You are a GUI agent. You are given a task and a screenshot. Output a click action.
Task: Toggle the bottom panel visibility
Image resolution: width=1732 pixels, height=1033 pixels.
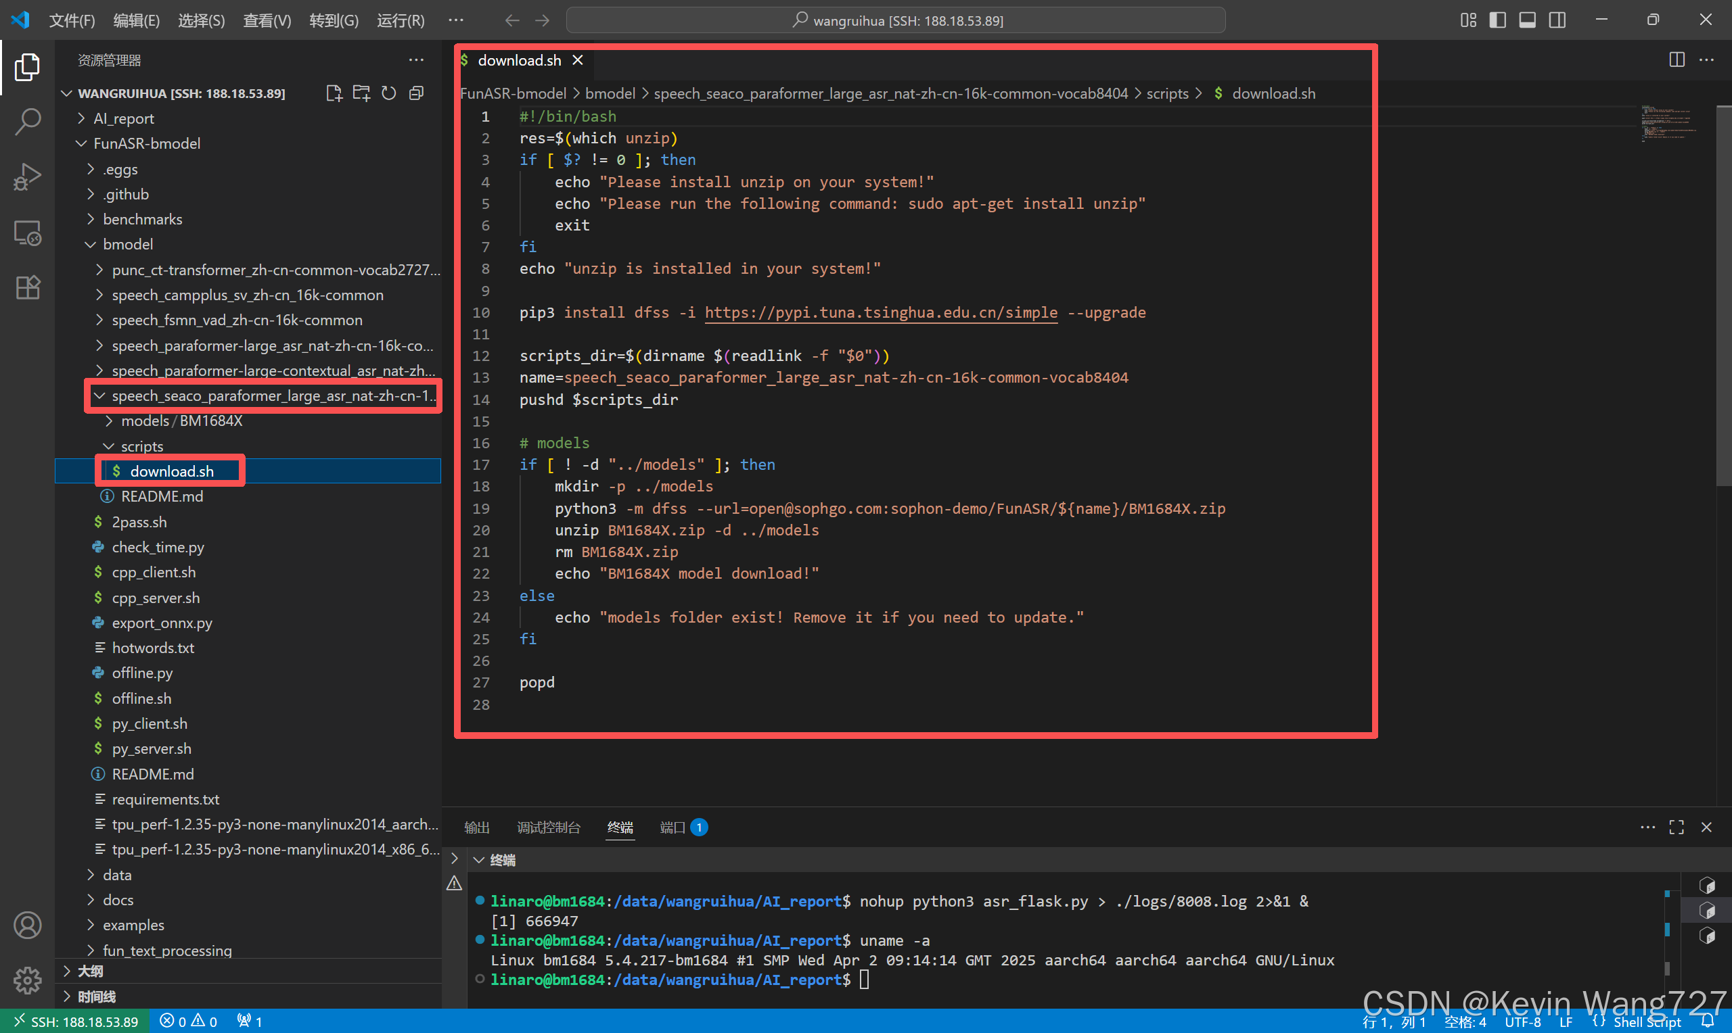tap(1527, 20)
